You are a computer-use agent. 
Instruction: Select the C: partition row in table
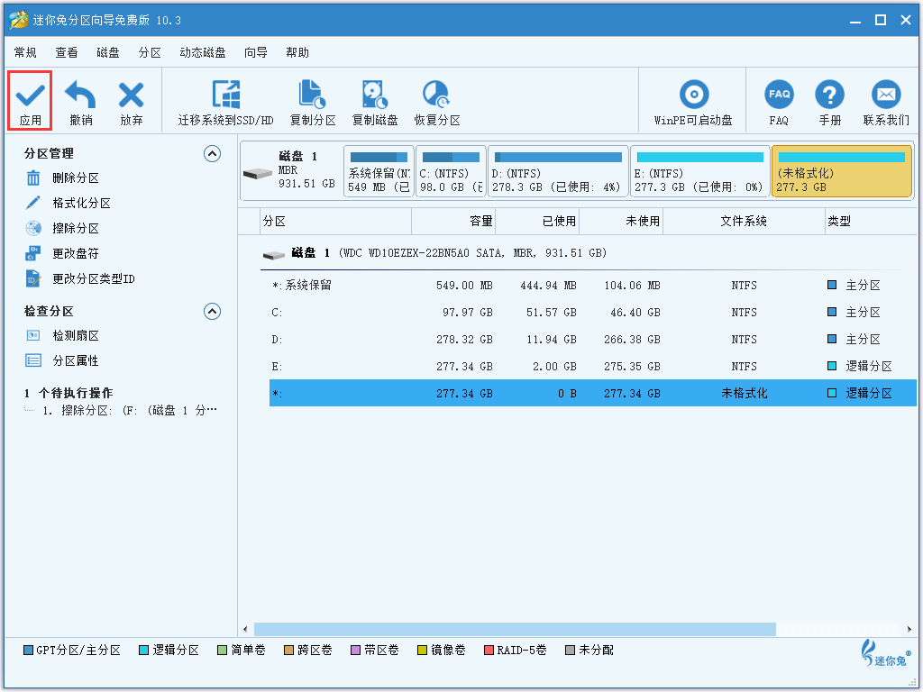593,313
